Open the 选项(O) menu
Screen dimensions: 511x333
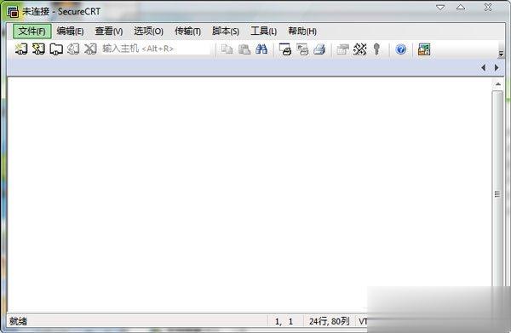pos(148,32)
